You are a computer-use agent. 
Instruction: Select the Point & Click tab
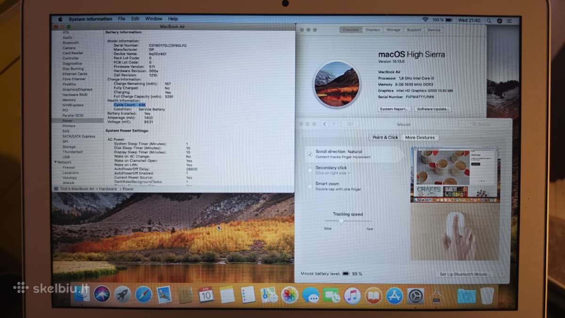[x=385, y=138]
